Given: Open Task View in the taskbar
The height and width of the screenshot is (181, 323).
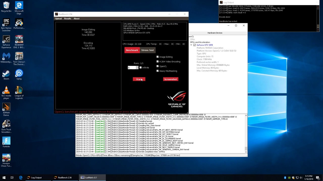Looking at the screenshot, I should click(12, 177).
